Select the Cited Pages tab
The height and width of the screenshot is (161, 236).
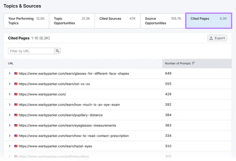[x=209, y=21]
